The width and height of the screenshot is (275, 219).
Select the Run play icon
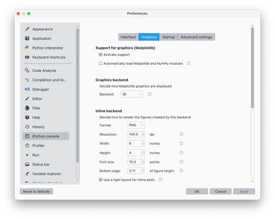coord(27,155)
